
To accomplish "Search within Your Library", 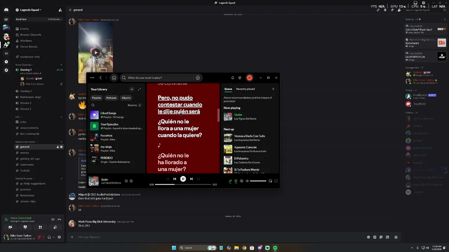I will (x=93, y=105).
